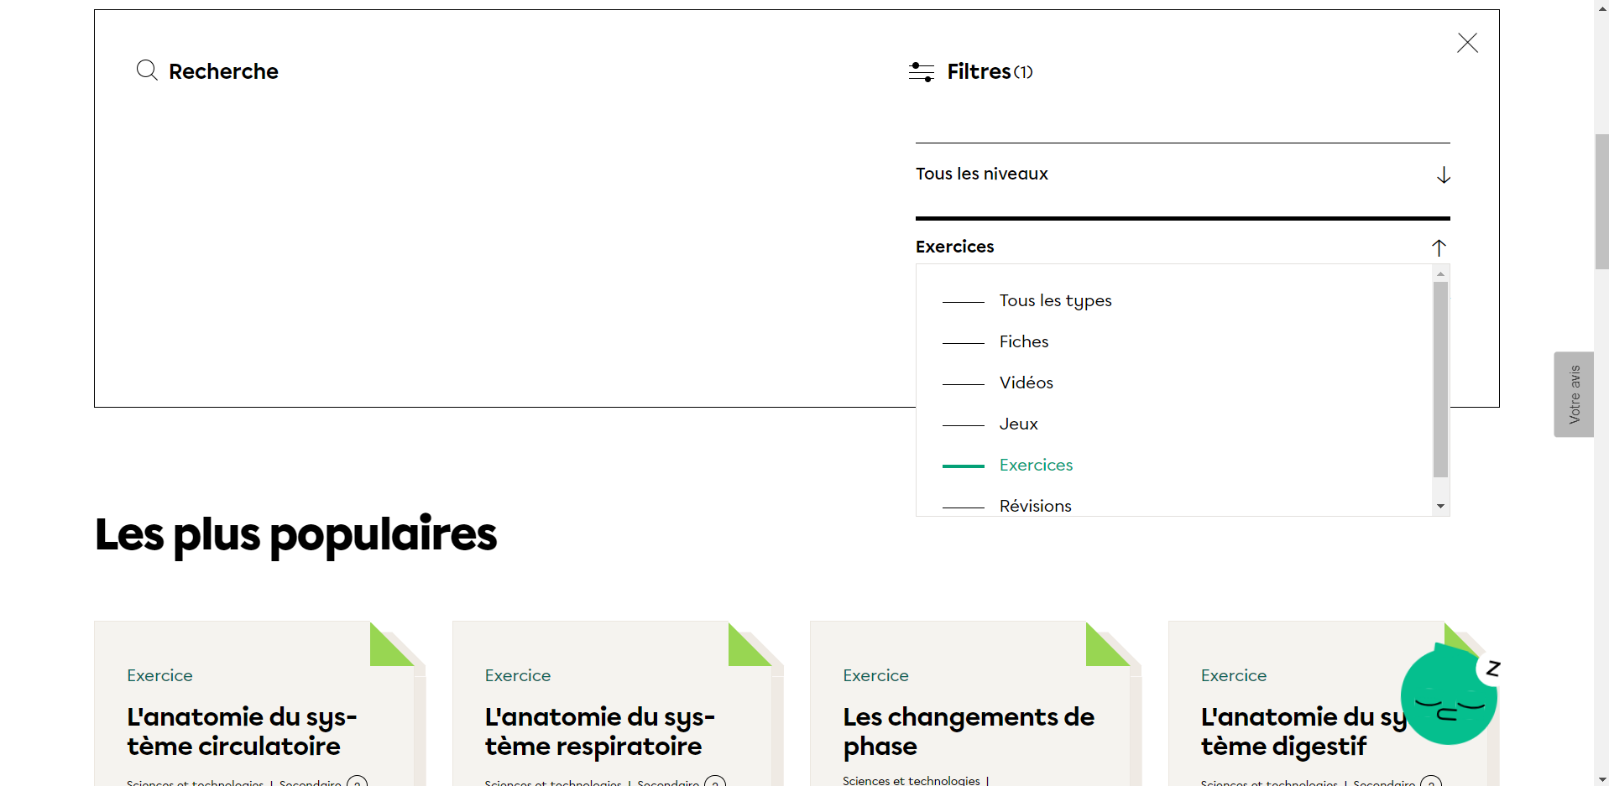Choose Vidéos from the type list

coord(1026,383)
